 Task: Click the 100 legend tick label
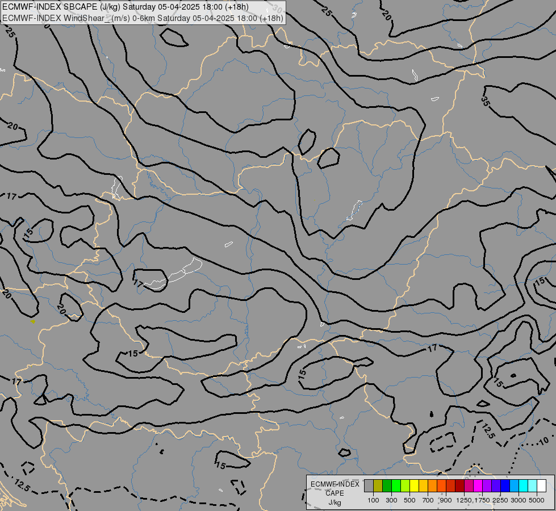pyautogui.click(x=373, y=500)
